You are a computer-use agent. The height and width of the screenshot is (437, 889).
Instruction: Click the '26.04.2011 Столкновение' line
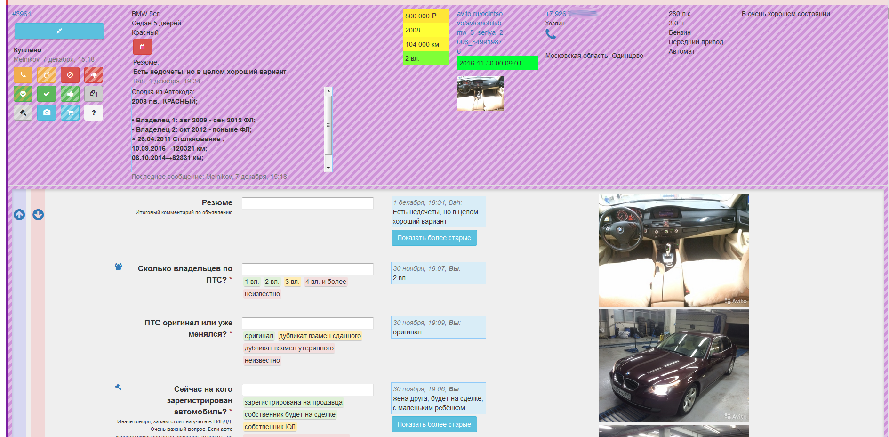click(x=178, y=139)
